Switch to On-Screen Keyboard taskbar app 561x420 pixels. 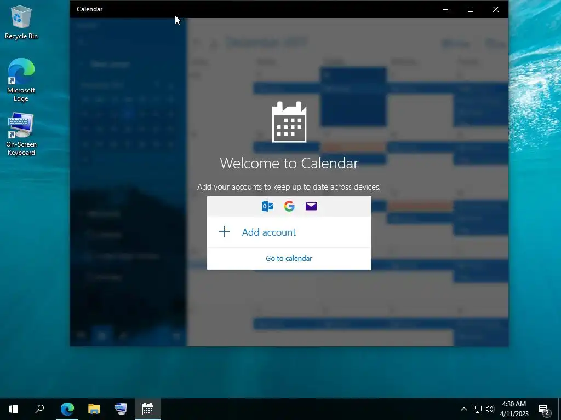(121, 409)
